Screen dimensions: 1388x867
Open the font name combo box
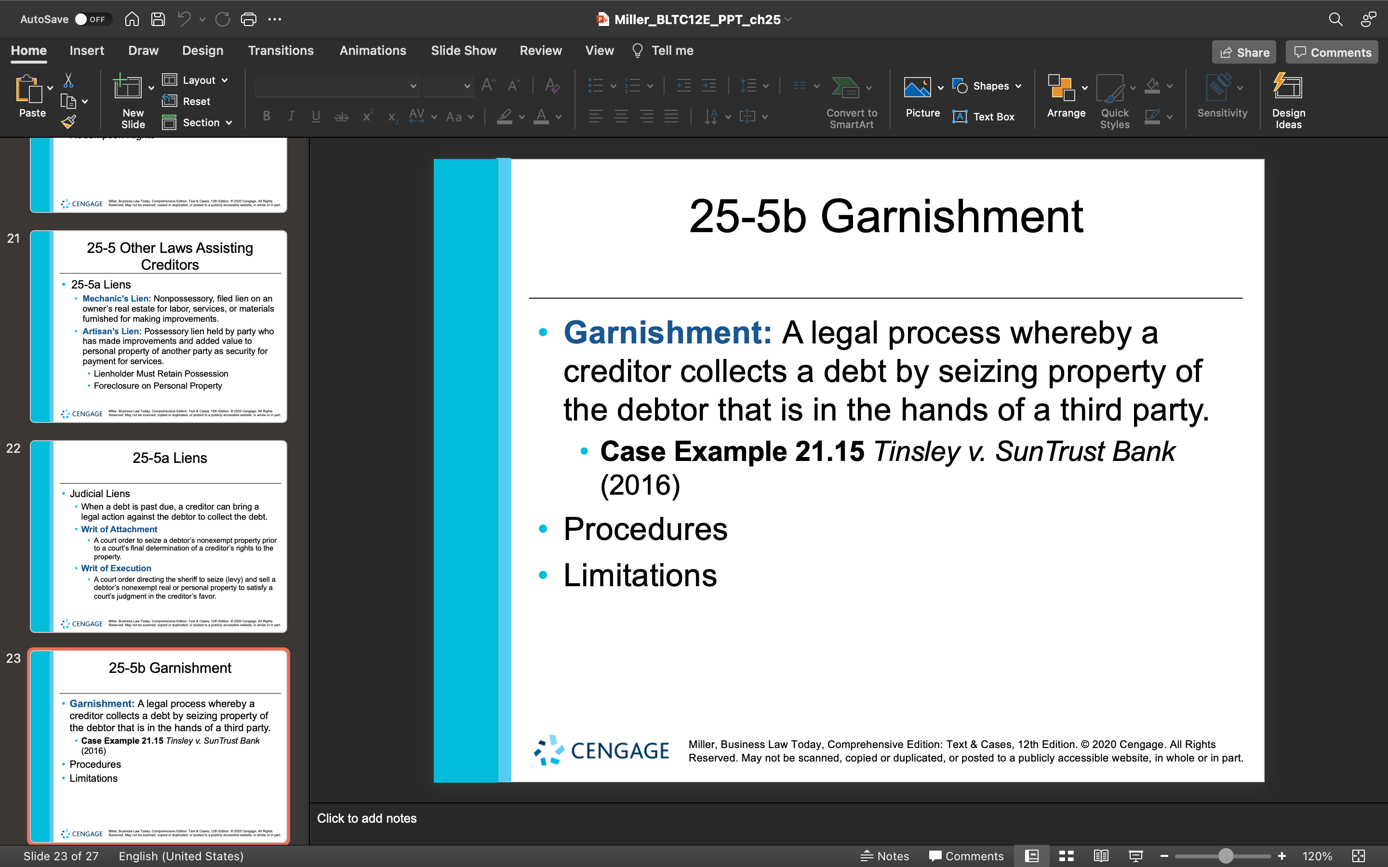[x=337, y=85]
